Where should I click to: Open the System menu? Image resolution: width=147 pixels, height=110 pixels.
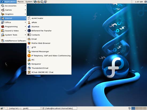[29, 2]
